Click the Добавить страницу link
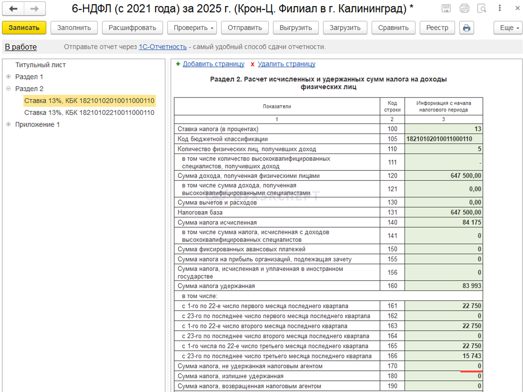The image size is (523, 392). click(x=214, y=64)
